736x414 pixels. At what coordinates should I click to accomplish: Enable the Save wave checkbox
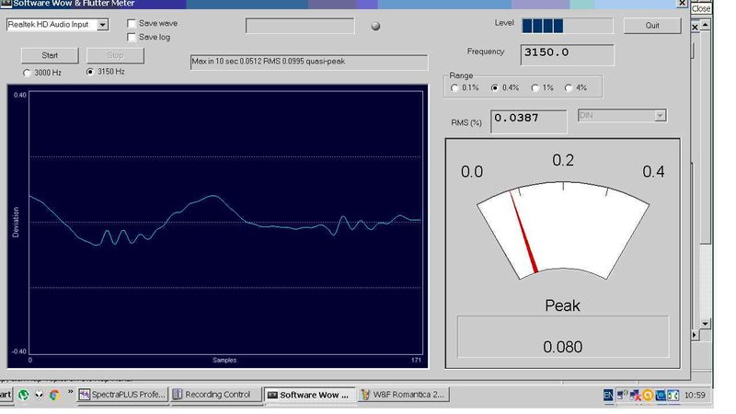pos(132,23)
